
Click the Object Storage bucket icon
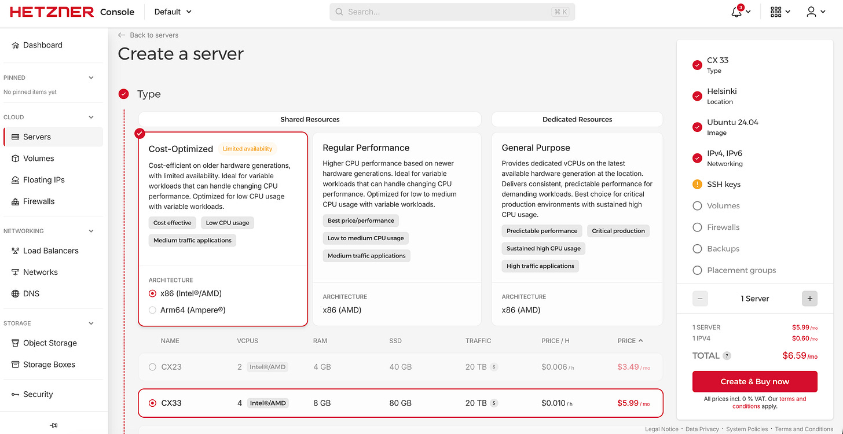(x=16, y=343)
